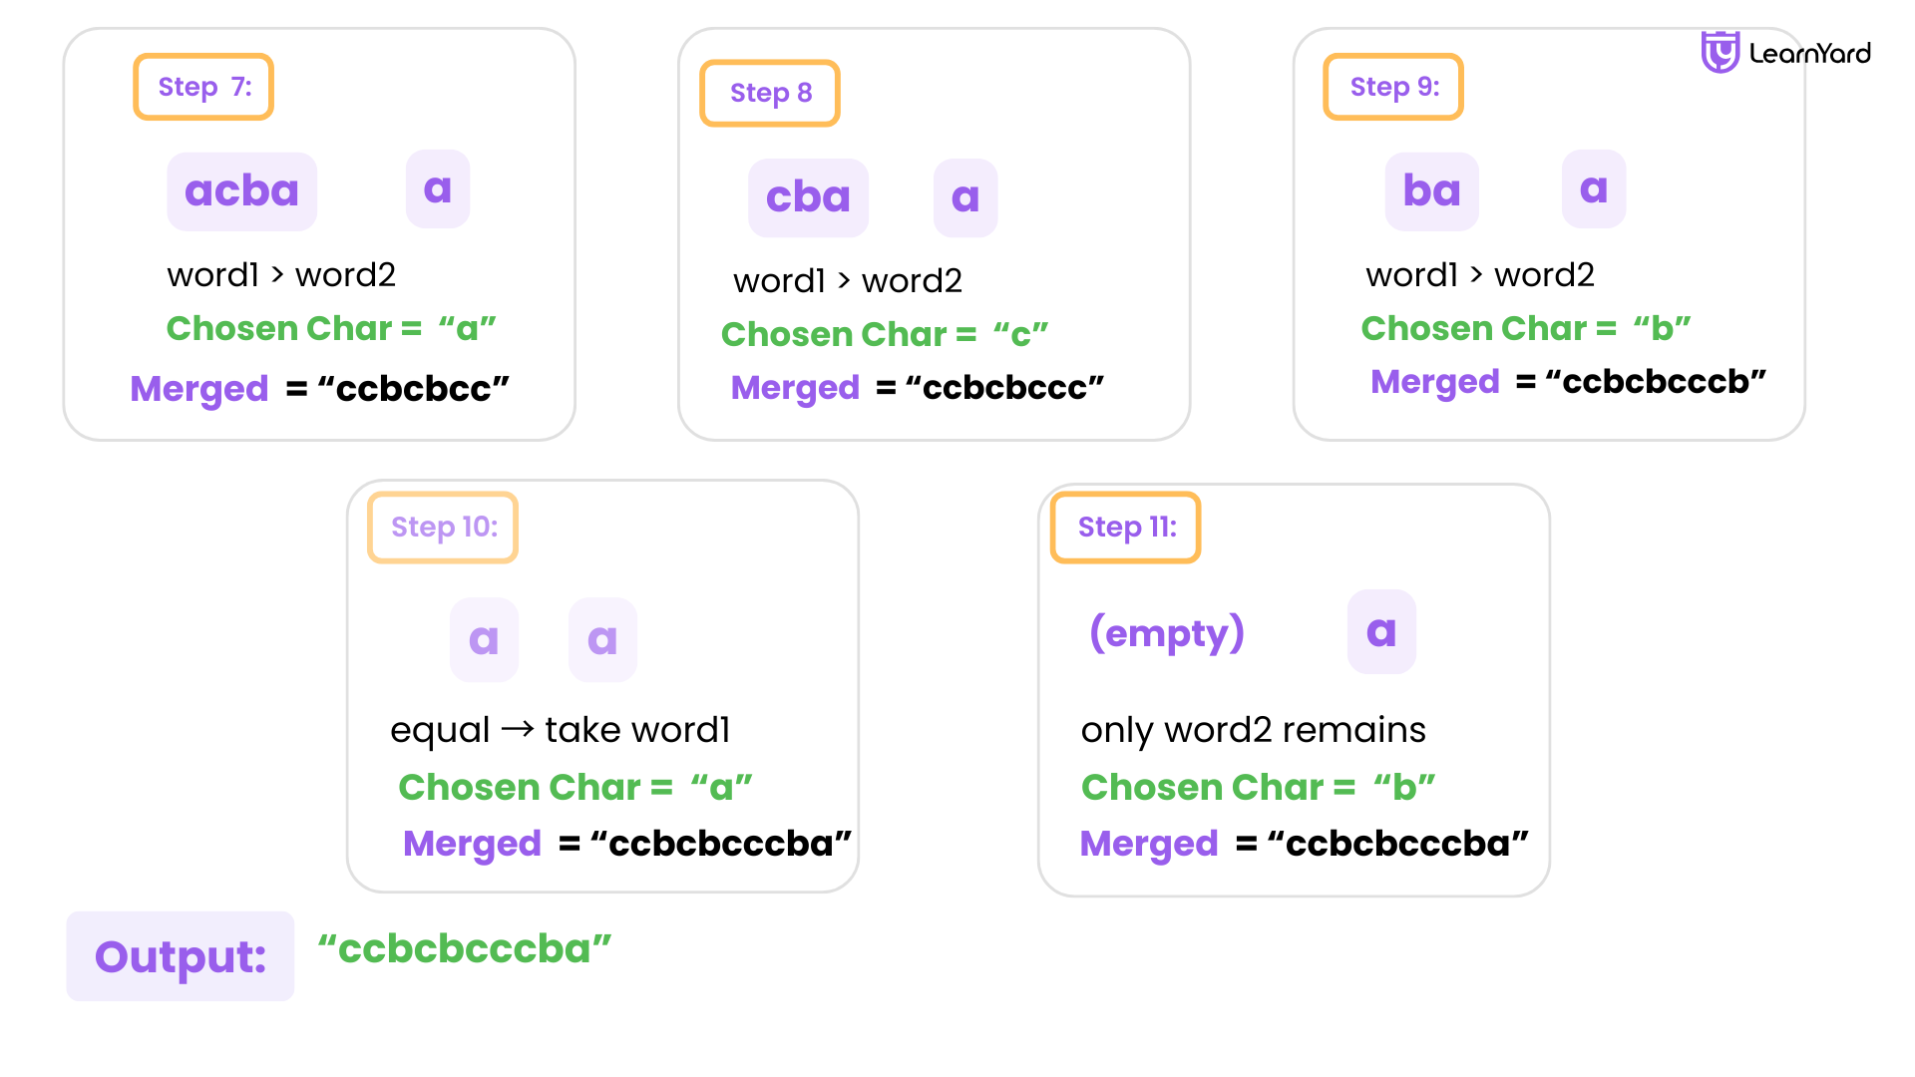1915x1077 pixels.
Task: Click the word2 'a' chip in Step 7
Action: pyautogui.click(x=438, y=188)
